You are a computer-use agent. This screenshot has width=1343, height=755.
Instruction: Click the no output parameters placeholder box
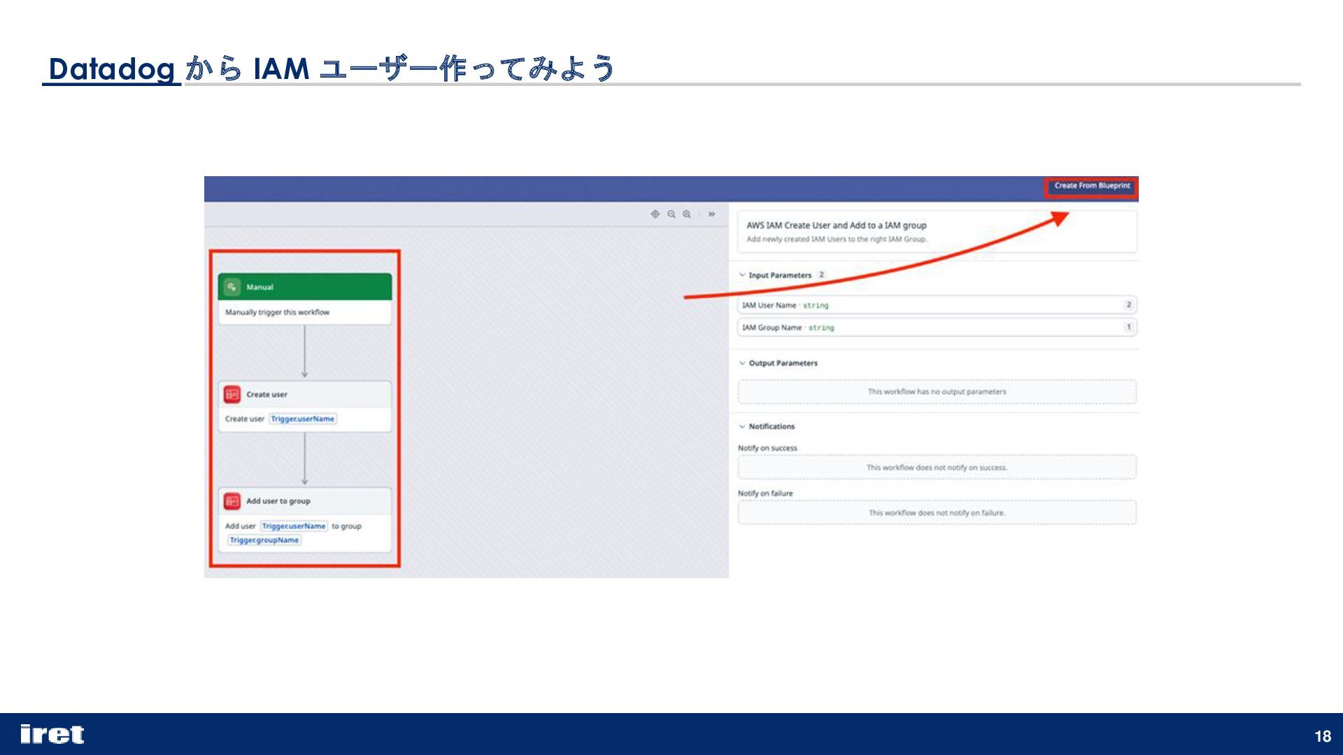pyautogui.click(x=937, y=391)
